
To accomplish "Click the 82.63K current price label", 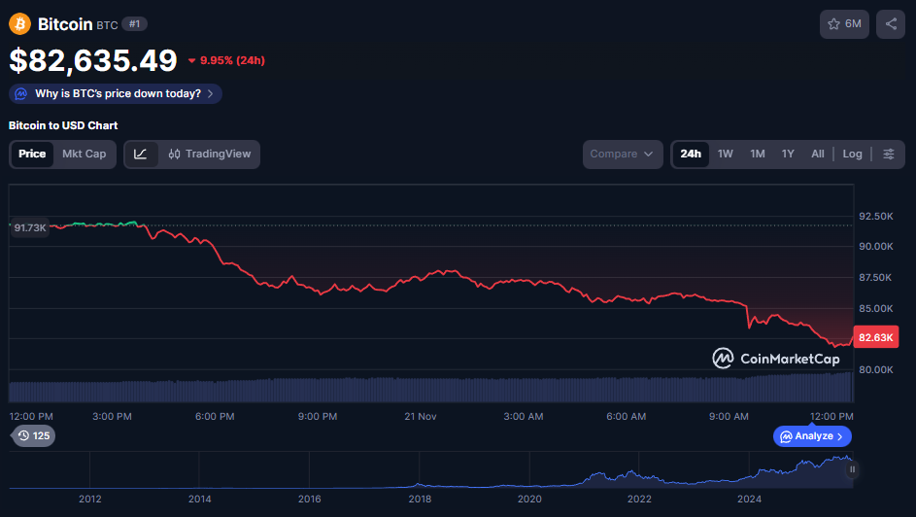I will (876, 337).
